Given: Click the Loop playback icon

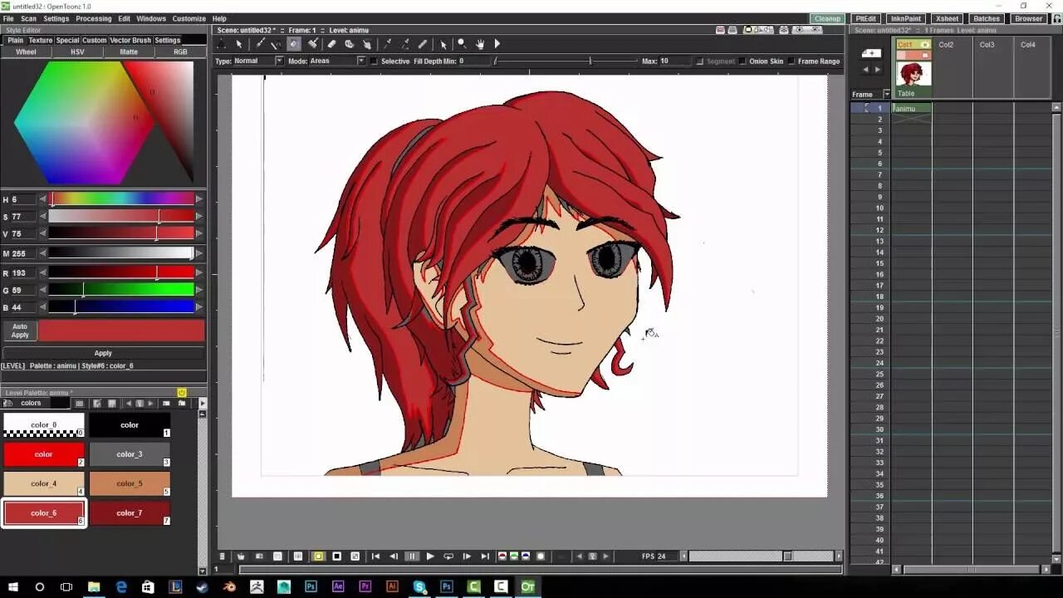Looking at the screenshot, I should (x=448, y=556).
